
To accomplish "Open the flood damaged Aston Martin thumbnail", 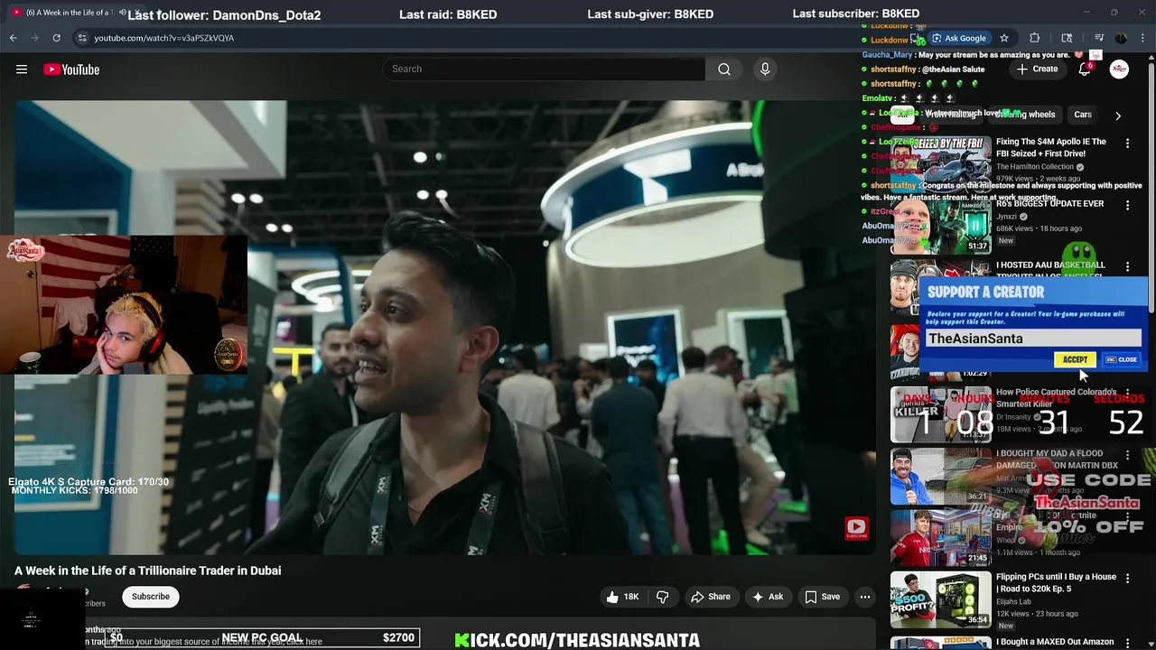I will coord(940,476).
